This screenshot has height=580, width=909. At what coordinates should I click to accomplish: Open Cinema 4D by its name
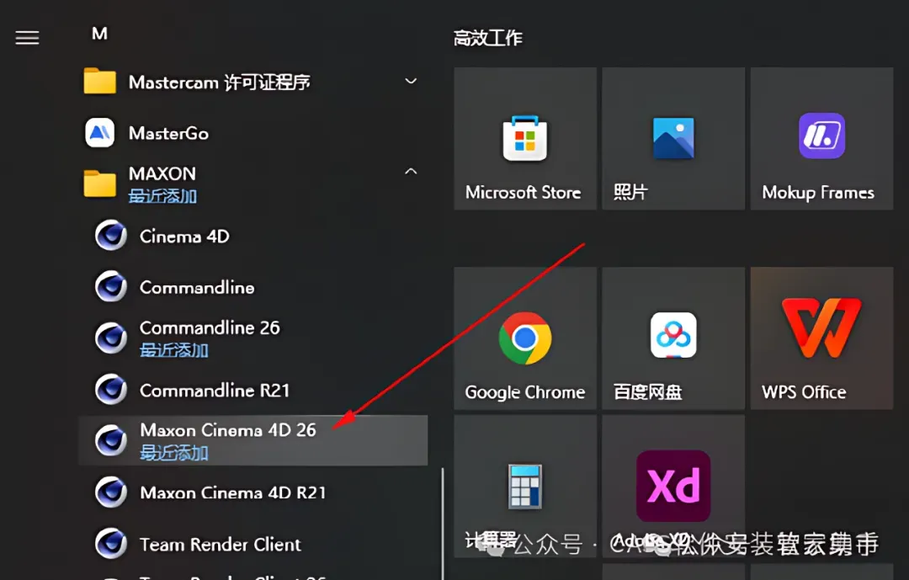184,236
